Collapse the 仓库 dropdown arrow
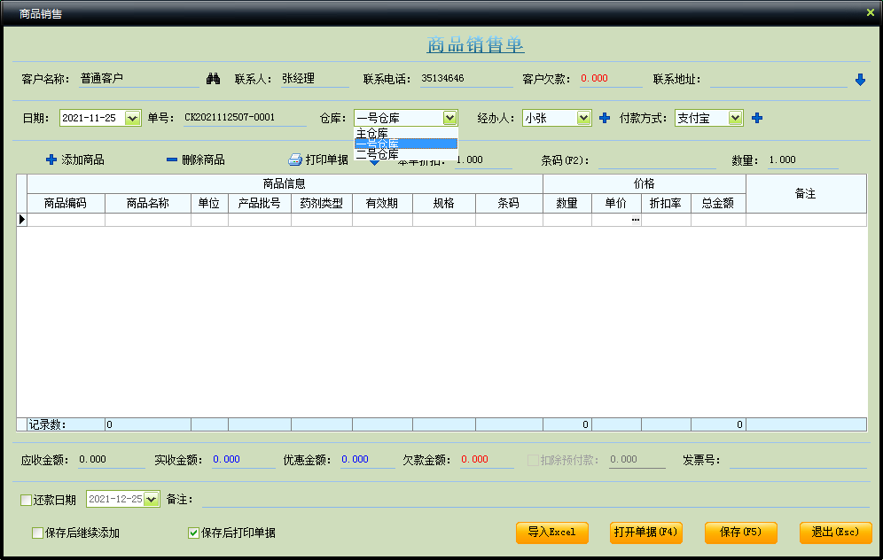This screenshot has height=560, width=883. [x=449, y=118]
